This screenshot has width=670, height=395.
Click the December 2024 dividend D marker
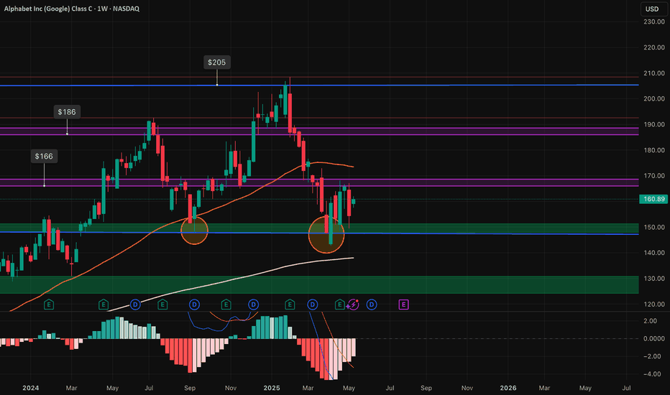[x=253, y=305]
